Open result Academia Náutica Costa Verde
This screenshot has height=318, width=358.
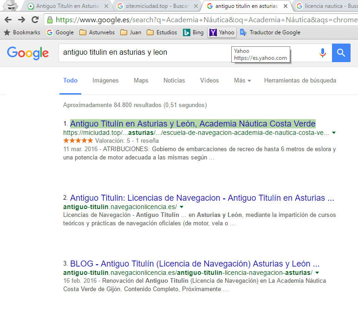click(193, 124)
